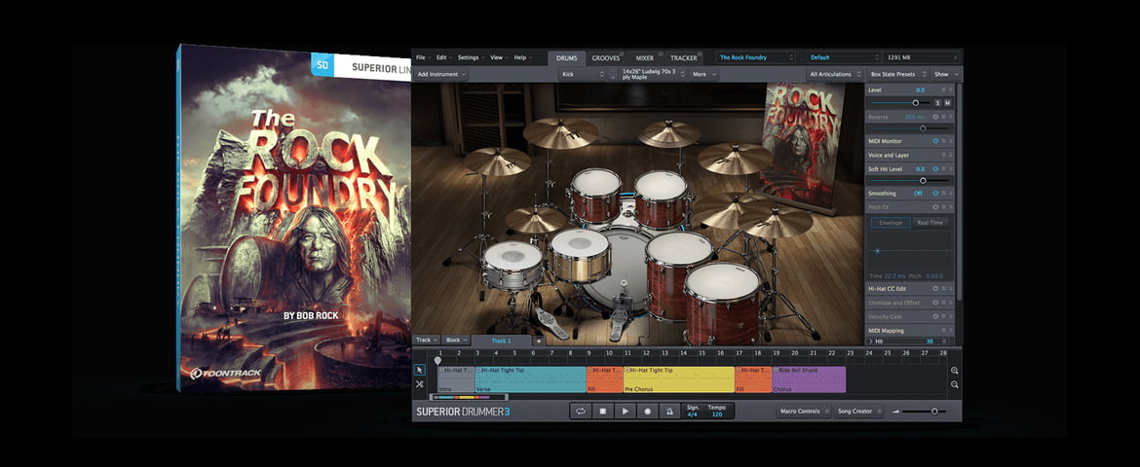1140x467 pixels.
Task: Select the Chorus Ride Bell Shank block
Action: click(x=809, y=379)
